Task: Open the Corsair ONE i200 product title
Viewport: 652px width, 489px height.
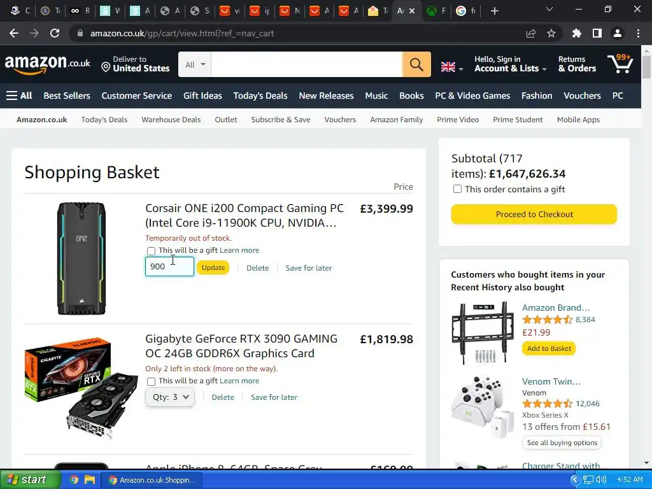Action: click(x=244, y=215)
